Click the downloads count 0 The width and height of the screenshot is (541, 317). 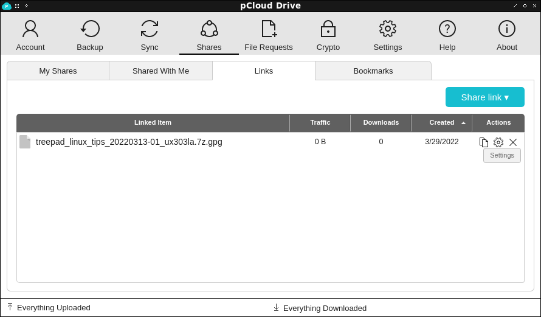coord(381,142)
